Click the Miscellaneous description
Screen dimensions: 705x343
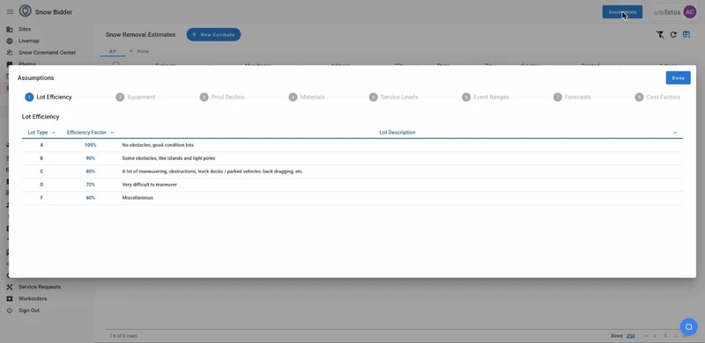pyautogui.click(x=137, y=198)
